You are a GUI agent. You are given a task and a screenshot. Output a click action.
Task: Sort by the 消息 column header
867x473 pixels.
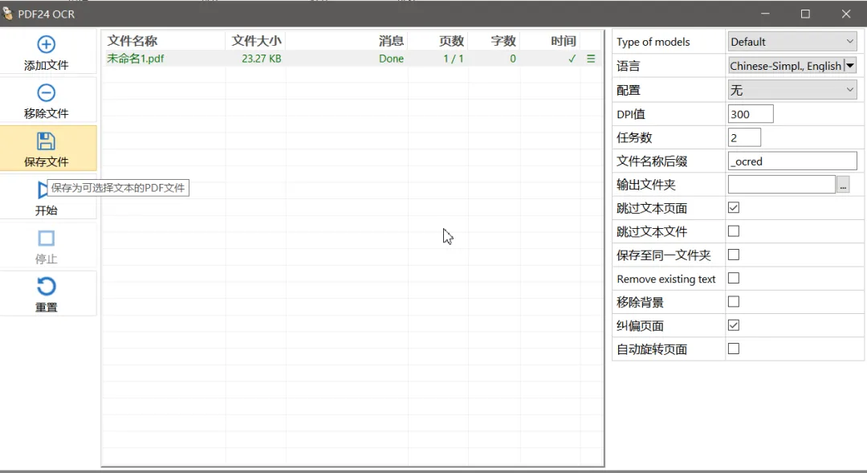point(391,41)
